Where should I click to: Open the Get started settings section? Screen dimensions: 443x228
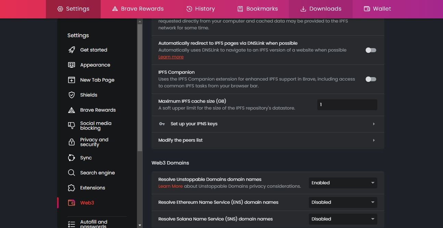pos(72,50)
